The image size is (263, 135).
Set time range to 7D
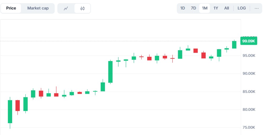point(193,8)
